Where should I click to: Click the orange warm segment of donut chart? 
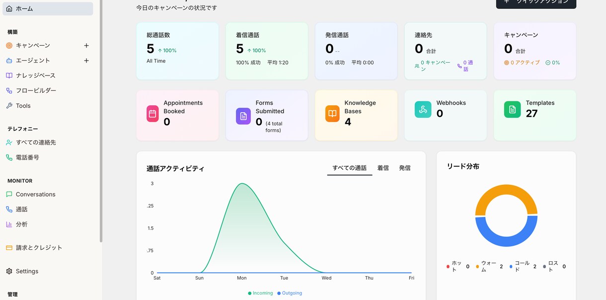click(506, 190)
